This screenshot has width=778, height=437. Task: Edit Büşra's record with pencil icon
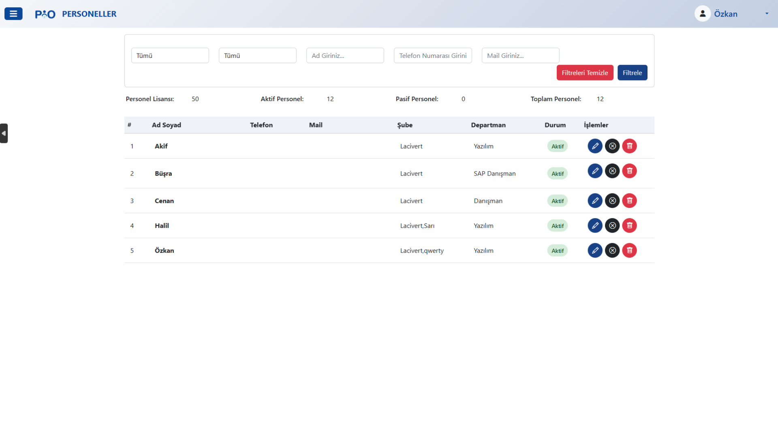coord(595,171)
